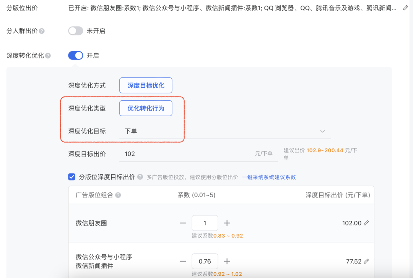This screenshot has width=413, height=278.
Task: Open 下单 selection in 深度优化目标
Action: tap(225, 131)
